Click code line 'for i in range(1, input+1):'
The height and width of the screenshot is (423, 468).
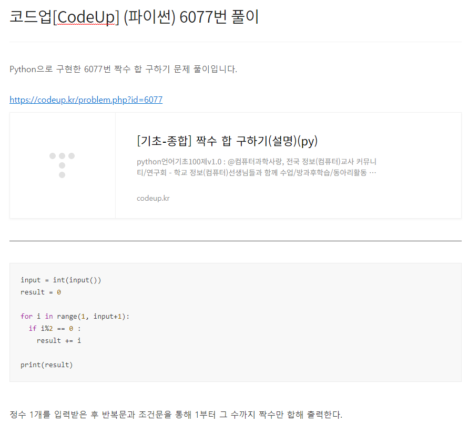click(x=75, y=316)
